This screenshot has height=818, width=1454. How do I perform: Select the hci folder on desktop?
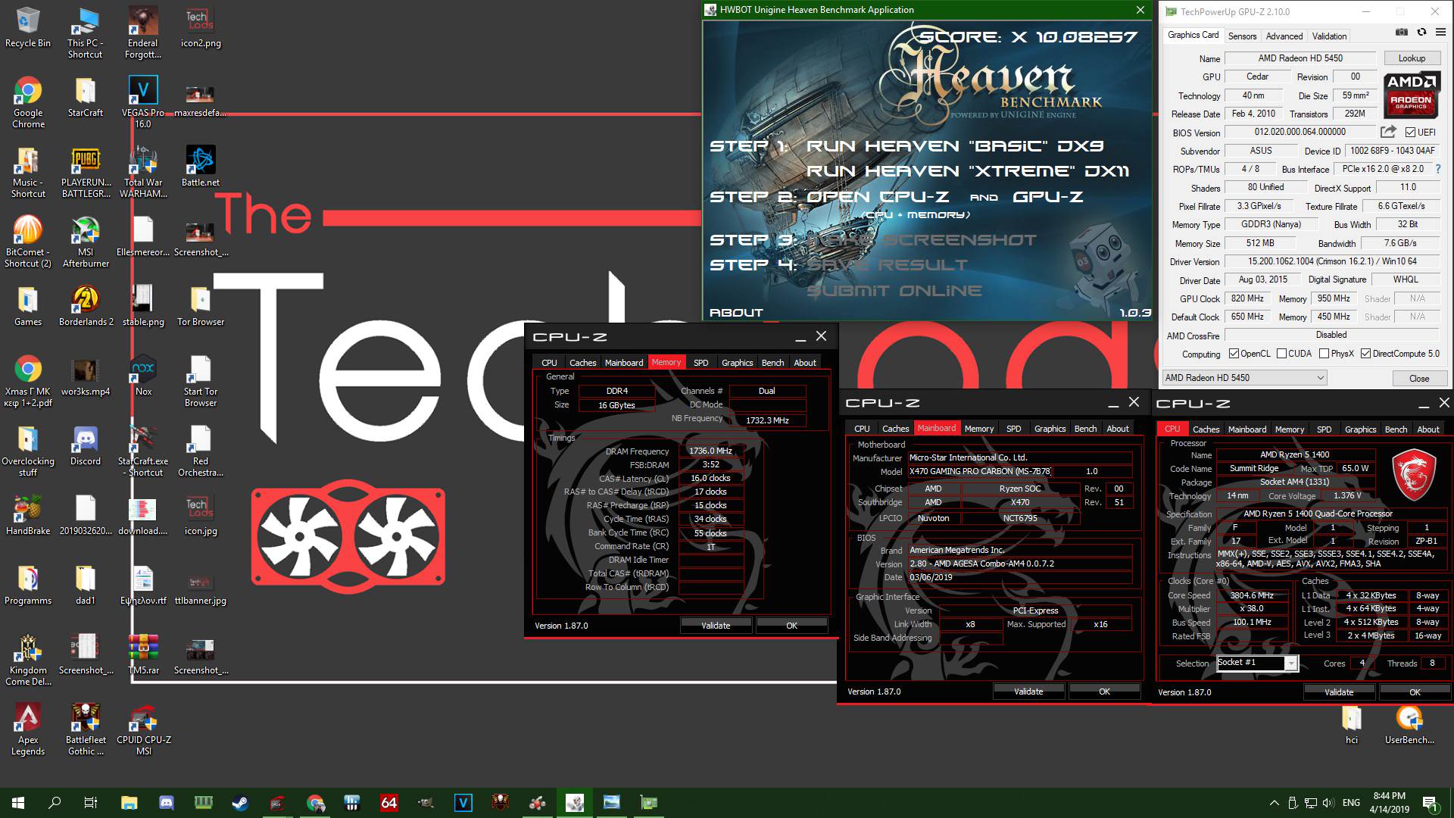pyautogui.click(x=1352, y=725)
